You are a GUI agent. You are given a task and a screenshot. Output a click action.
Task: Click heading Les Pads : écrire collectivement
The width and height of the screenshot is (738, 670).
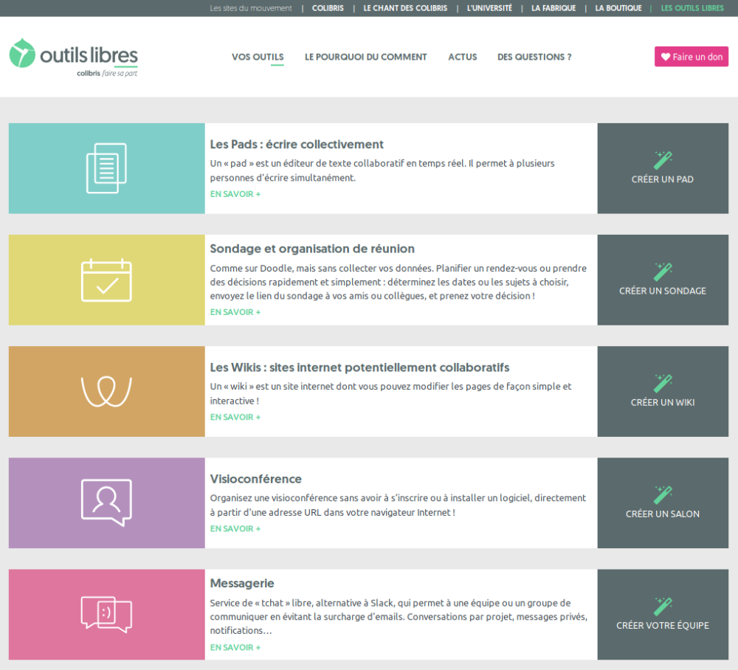coord(297,145)
